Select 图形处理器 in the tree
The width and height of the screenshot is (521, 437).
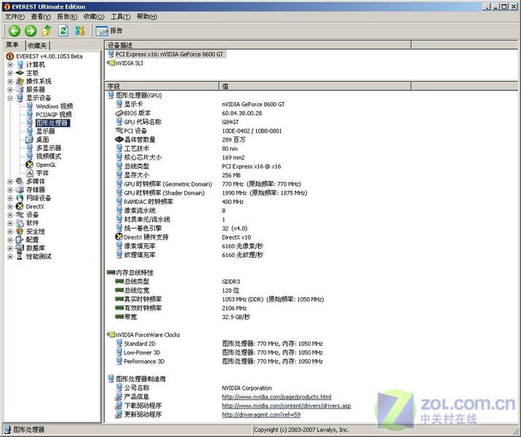(52, 122)
